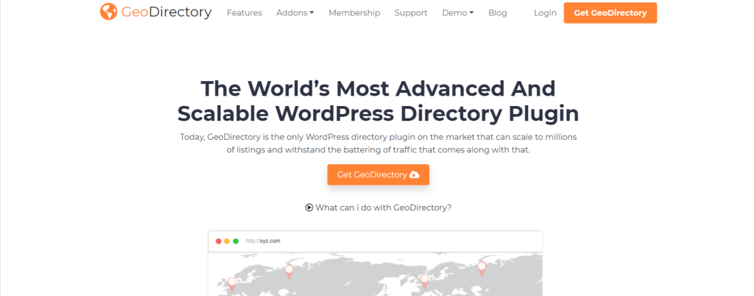Select the rightmost map pin marker
754x296 pixels.
pyautogui.click(x=482, y=267)
